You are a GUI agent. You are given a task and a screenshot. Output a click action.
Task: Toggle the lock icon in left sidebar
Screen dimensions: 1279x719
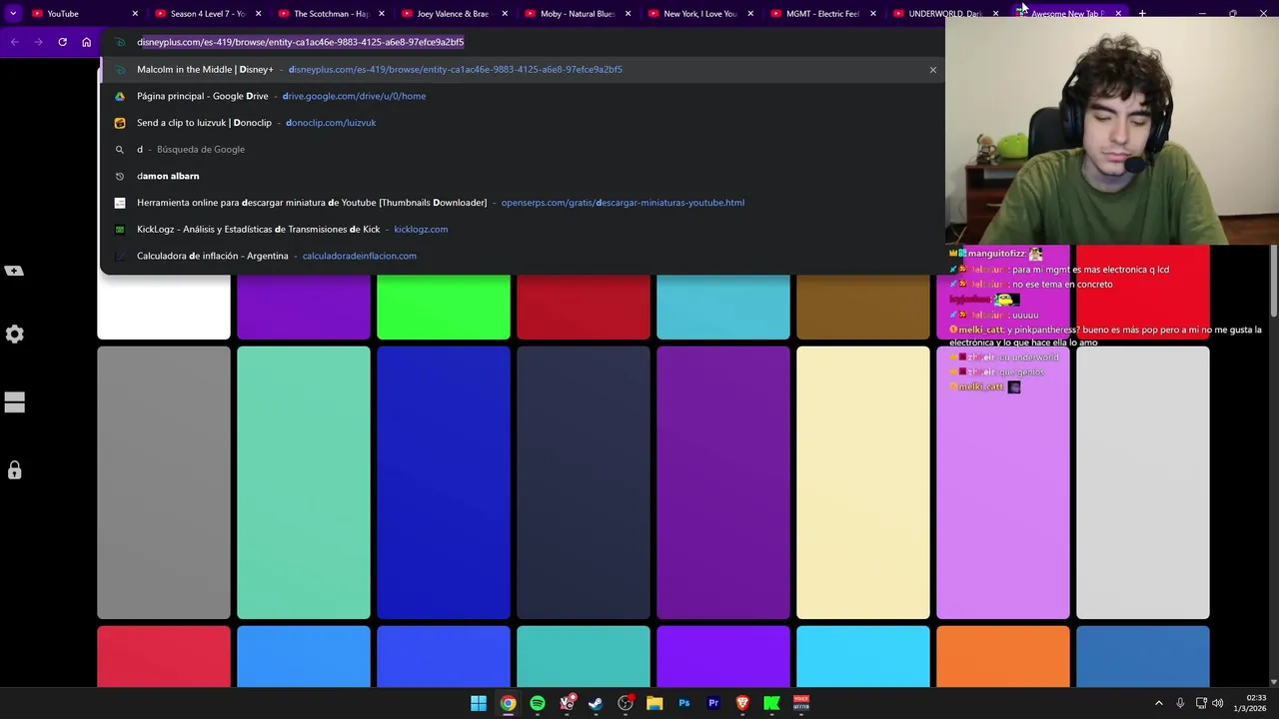pyautogui.click(x=14, y=469)
